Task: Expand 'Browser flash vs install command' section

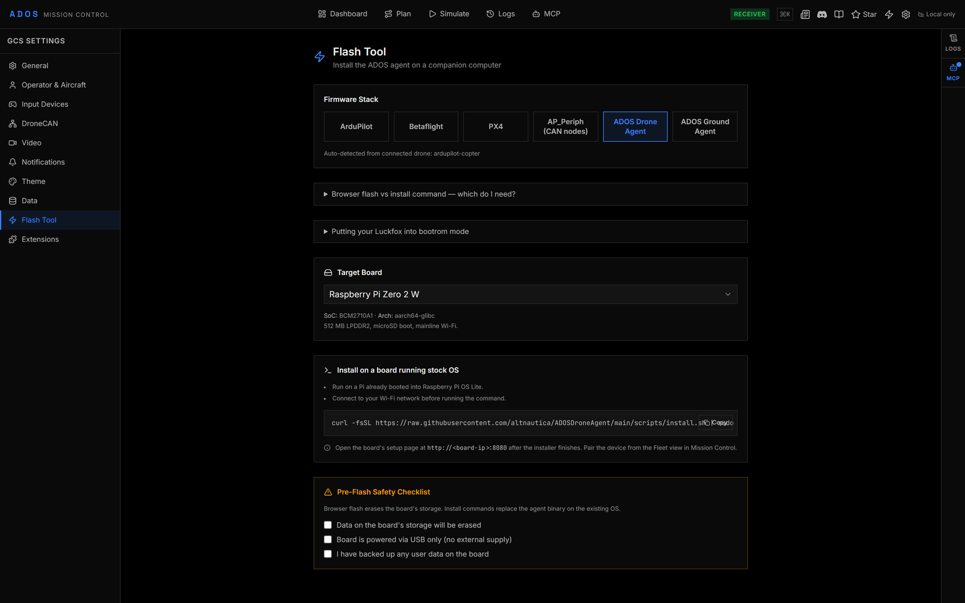Action: click(x=530, y=194)
